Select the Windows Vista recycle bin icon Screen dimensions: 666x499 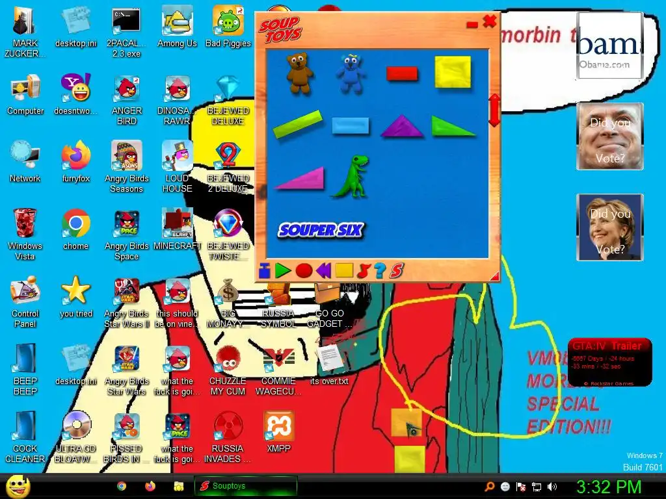[25, 235]
